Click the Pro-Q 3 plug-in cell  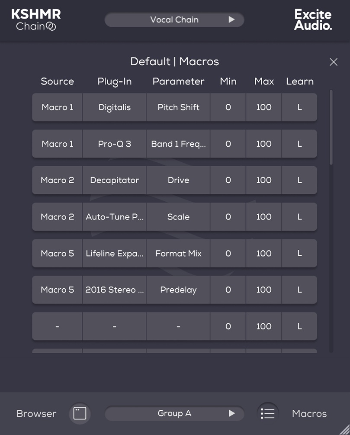click(x=114, y=144)
